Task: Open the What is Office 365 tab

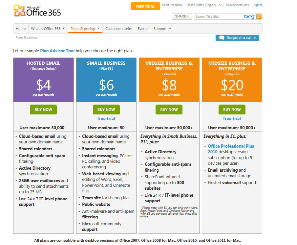Action: tap(48, 29)
